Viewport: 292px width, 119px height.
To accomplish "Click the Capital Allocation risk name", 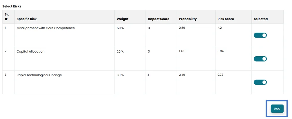I will click(x=30, y=52).
